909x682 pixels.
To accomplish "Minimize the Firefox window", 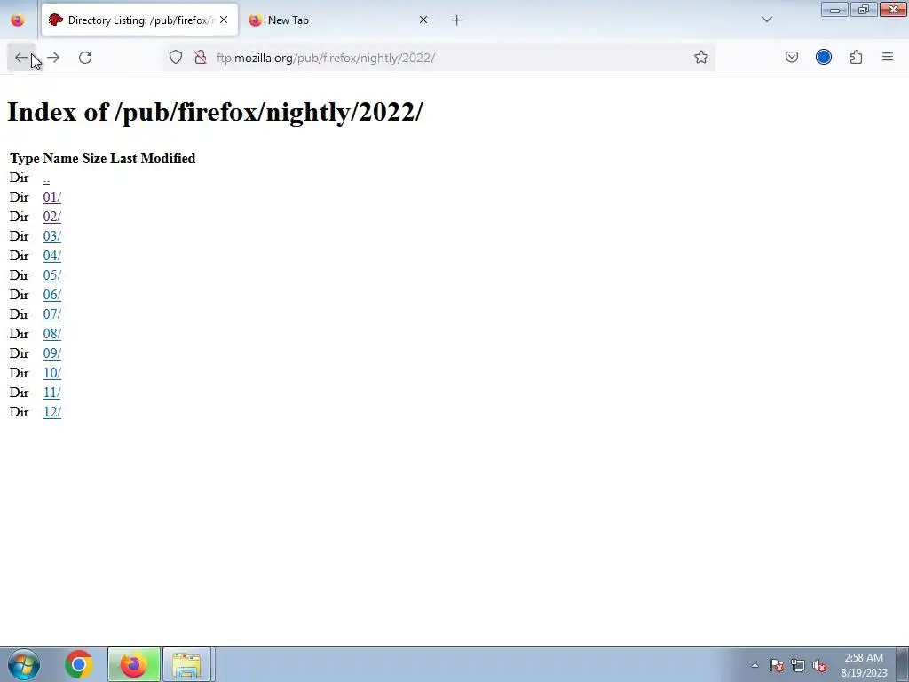I will point(834,9).
